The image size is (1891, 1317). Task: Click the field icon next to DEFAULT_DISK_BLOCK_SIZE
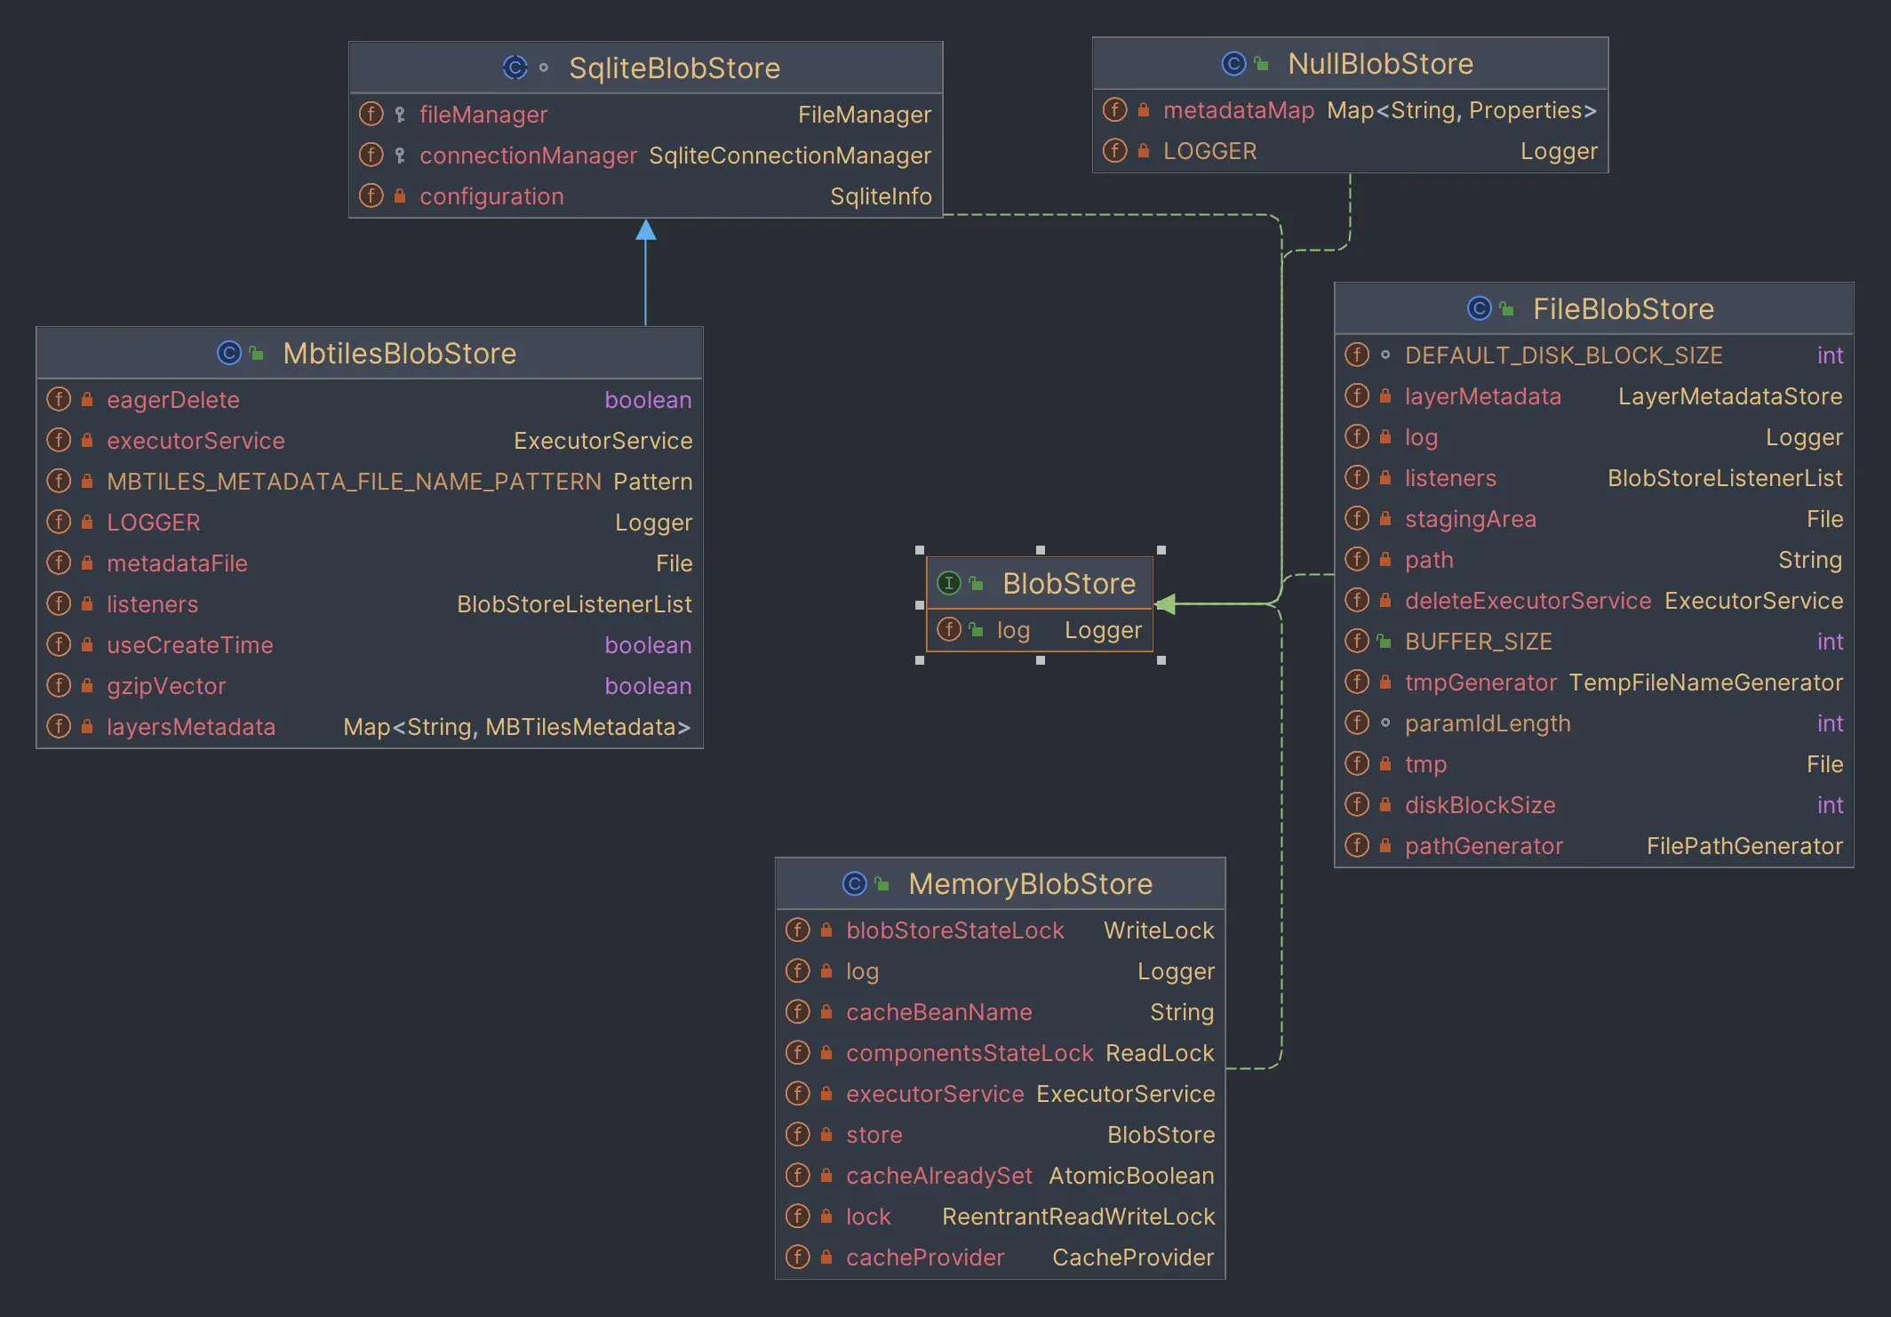pos(1357,355)
